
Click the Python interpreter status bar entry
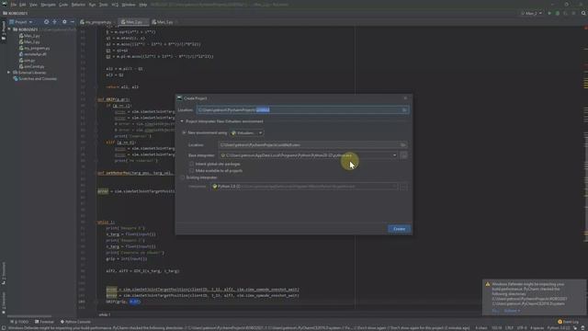(x=559, y=327)
